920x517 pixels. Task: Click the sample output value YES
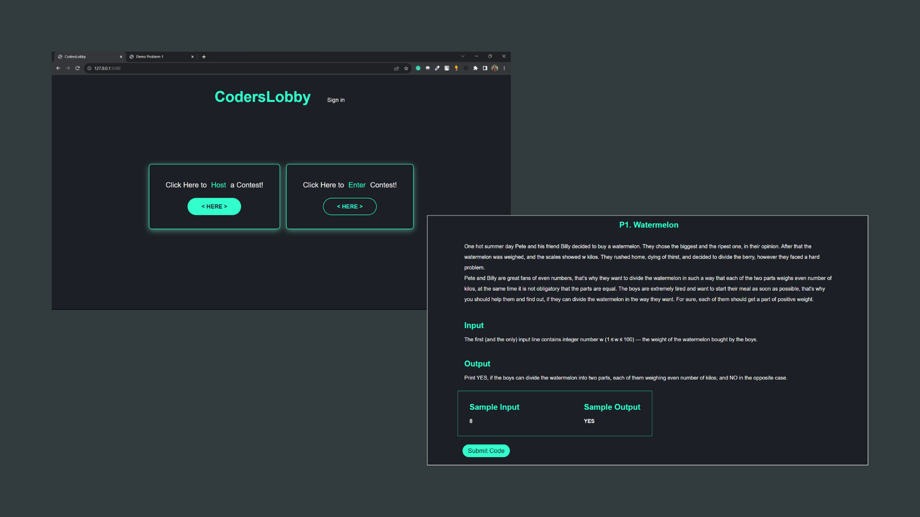[589, 421]
